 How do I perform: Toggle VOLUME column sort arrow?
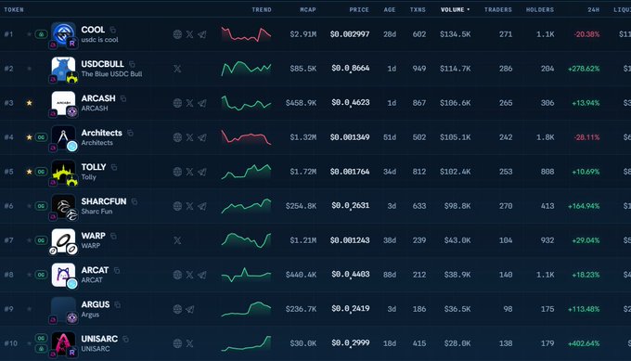[468, 9]
